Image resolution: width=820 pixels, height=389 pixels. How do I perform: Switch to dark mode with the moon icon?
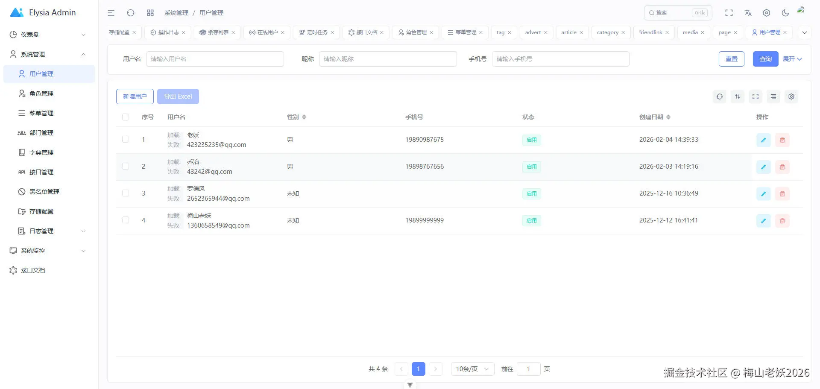(785, 13)
